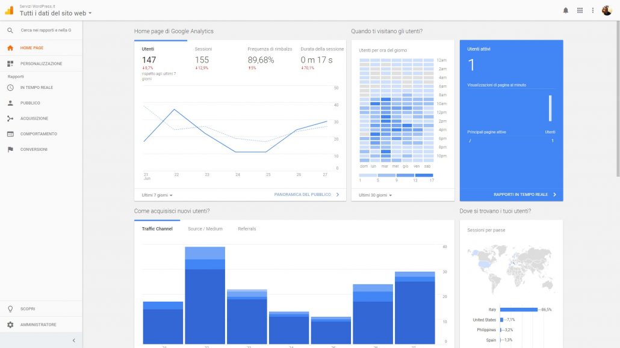The image size is (620, 348).
Task: Click the Pubblico person icon
Action: pos(10,103)
